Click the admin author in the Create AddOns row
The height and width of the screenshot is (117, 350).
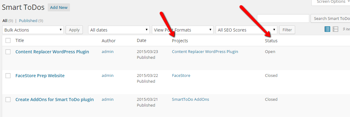(108, 100)
